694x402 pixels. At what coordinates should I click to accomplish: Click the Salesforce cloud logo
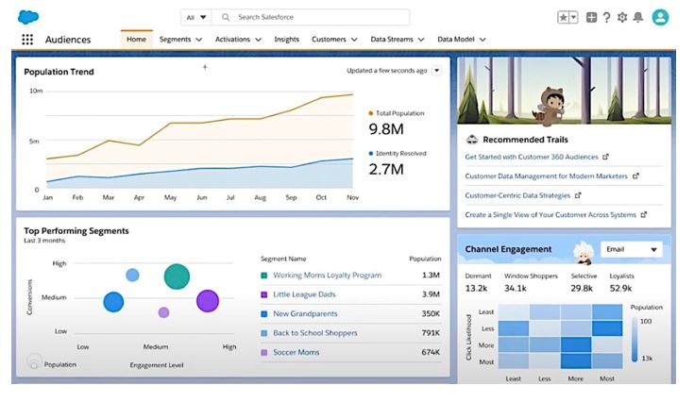tap(28, 17)
